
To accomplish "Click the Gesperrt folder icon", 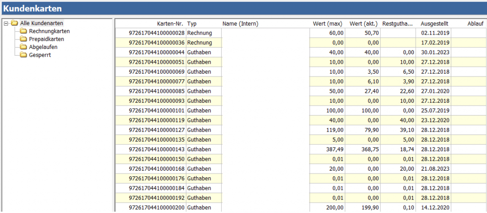I will pyautogui.click(x=23, y=55).
